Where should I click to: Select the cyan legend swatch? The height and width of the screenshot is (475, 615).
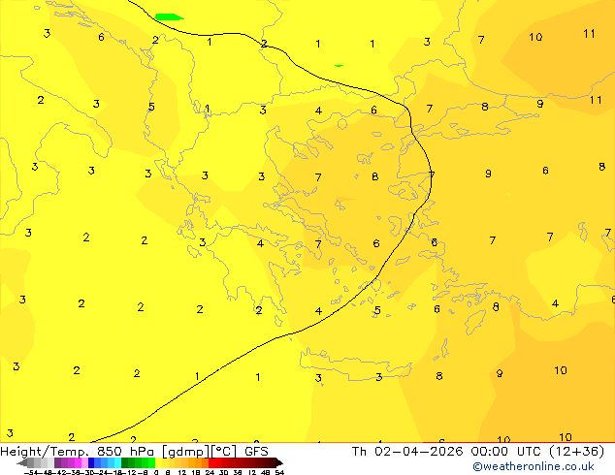tap(117, 462)
